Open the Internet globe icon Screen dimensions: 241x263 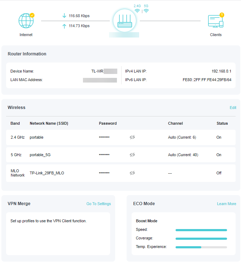click(26, 21)
